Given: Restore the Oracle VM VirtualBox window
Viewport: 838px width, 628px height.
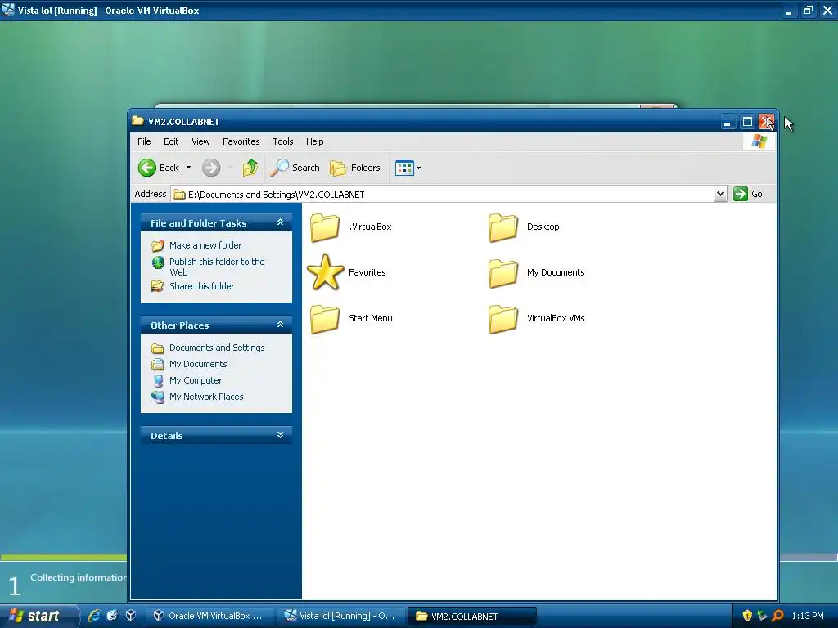Looking at the screenshot, I should pyautogui.click(x=808, y=10).
